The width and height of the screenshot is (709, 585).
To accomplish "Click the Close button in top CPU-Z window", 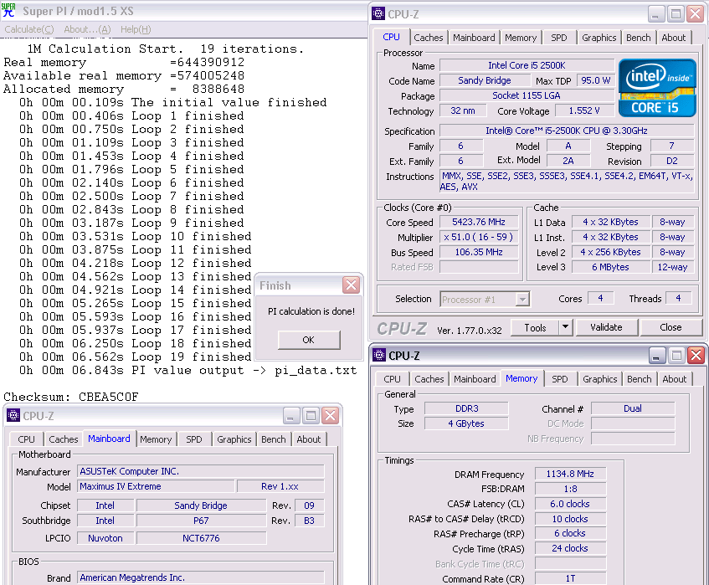I will [670, 327].
